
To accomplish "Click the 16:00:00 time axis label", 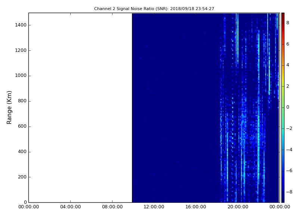I will [x=196, y=207].
